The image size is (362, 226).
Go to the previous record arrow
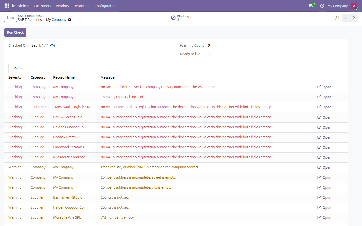point(346,18)
